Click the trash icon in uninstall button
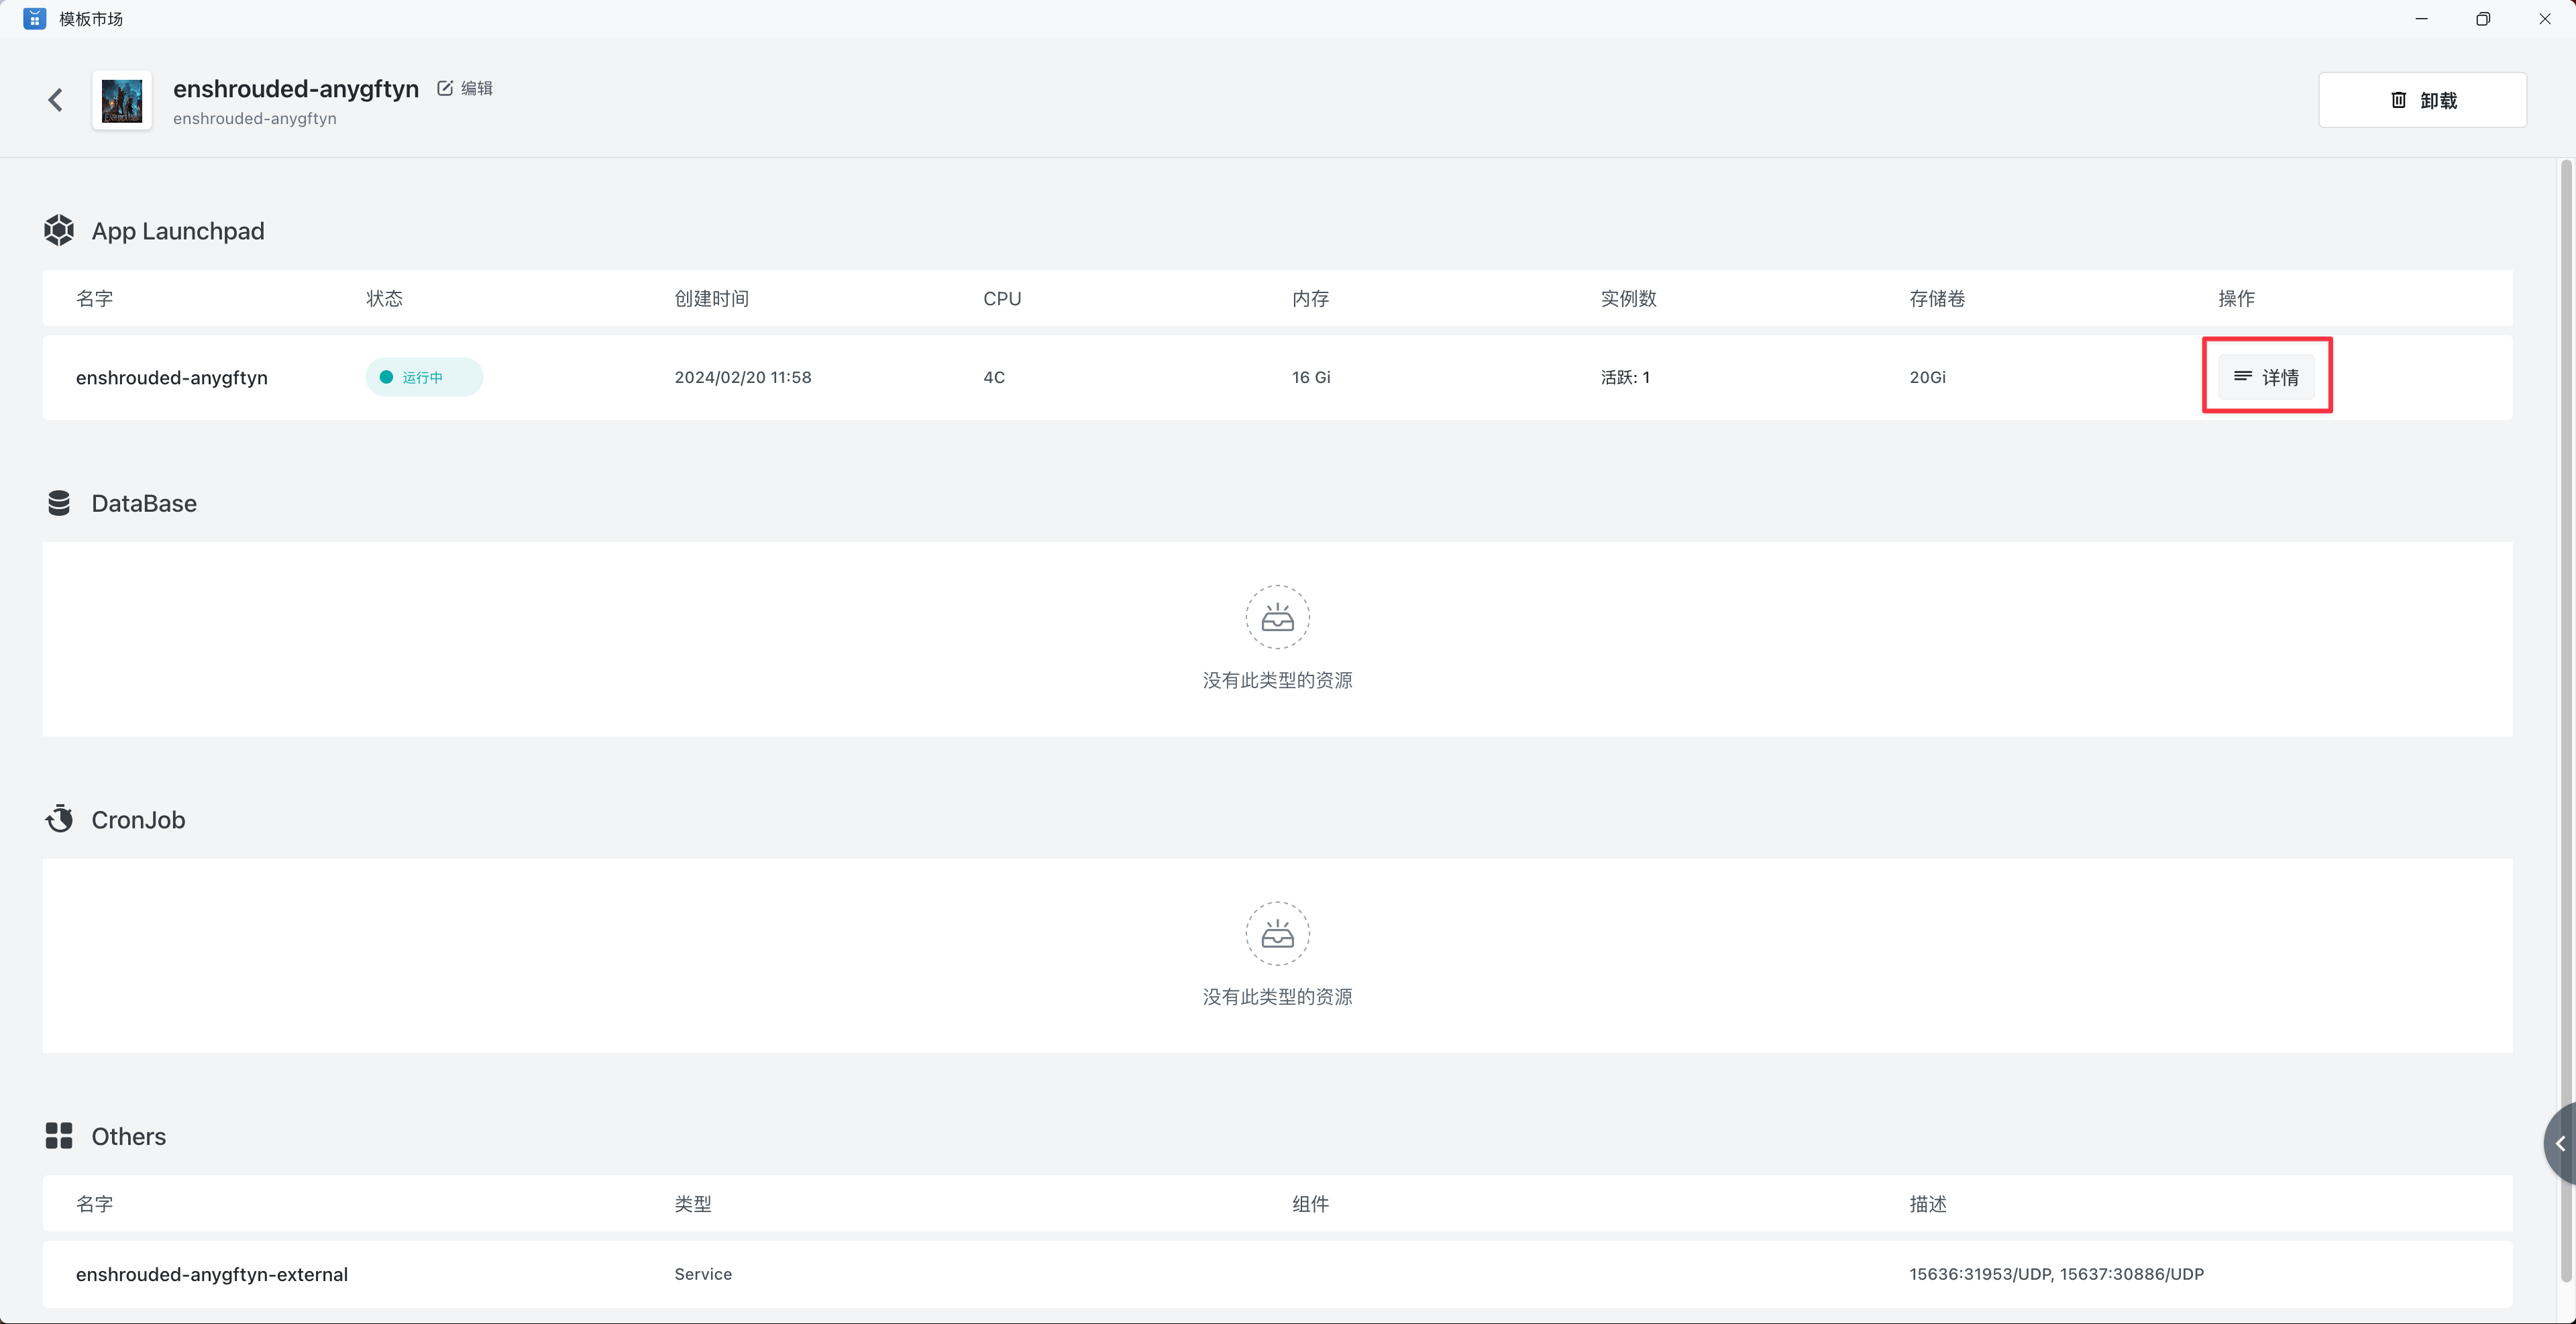2576x1324 pixels. (2398, 100)
